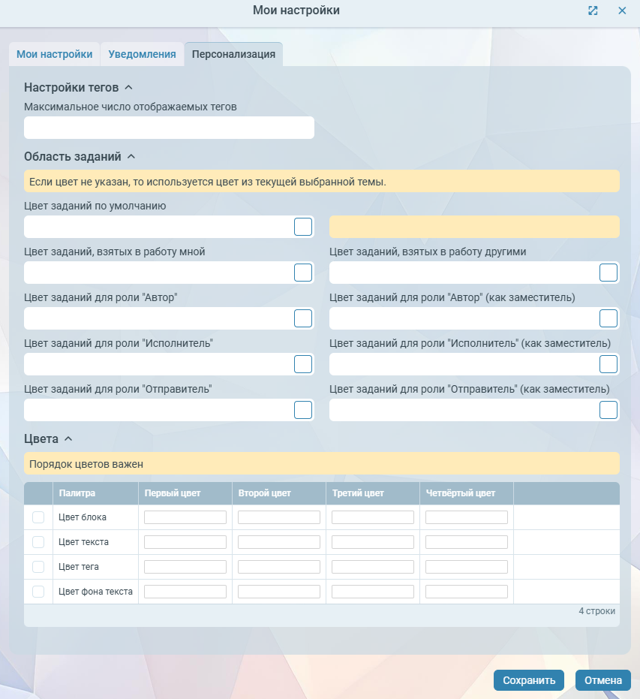Click Первый цвет field for Цвет тега
This screenshot has height=699, width=640.
tap(185, 567)
